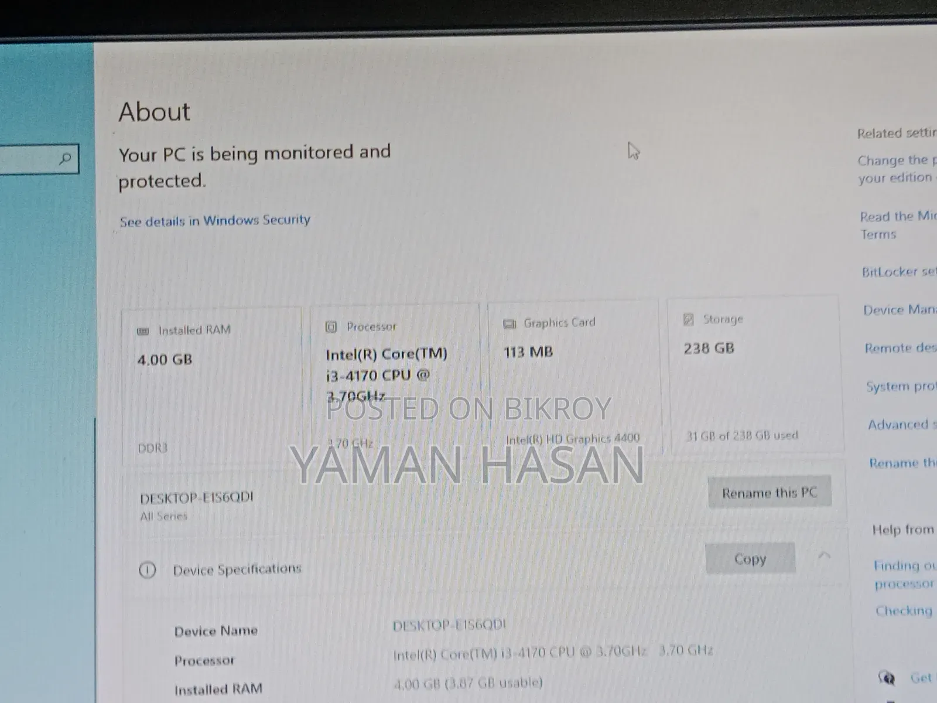Select the 238 GB storage value
Image resolution: width=937 pixels, height=703 pixels.
(709, 349)
